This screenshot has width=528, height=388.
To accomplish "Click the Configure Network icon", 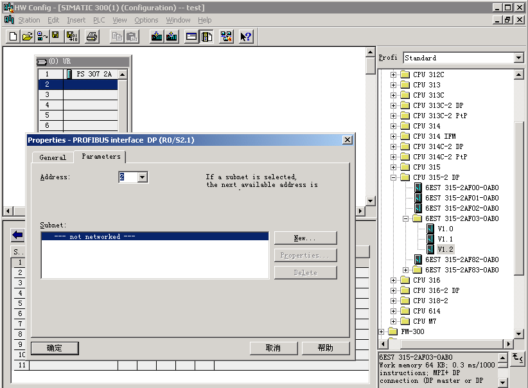I will (x=226, y=37).
